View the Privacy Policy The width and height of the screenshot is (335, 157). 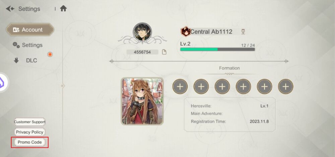pos(30,132)
